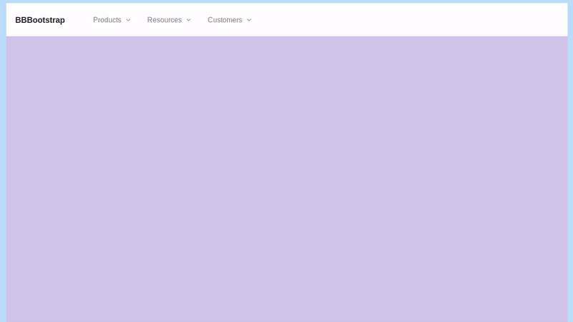The width and height of the screenshot is (573, 322).
Task: Select the Customers navigation item
Action: (225, 20)
